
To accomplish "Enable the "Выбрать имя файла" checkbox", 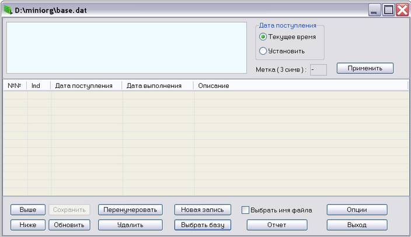I will 245,210.
